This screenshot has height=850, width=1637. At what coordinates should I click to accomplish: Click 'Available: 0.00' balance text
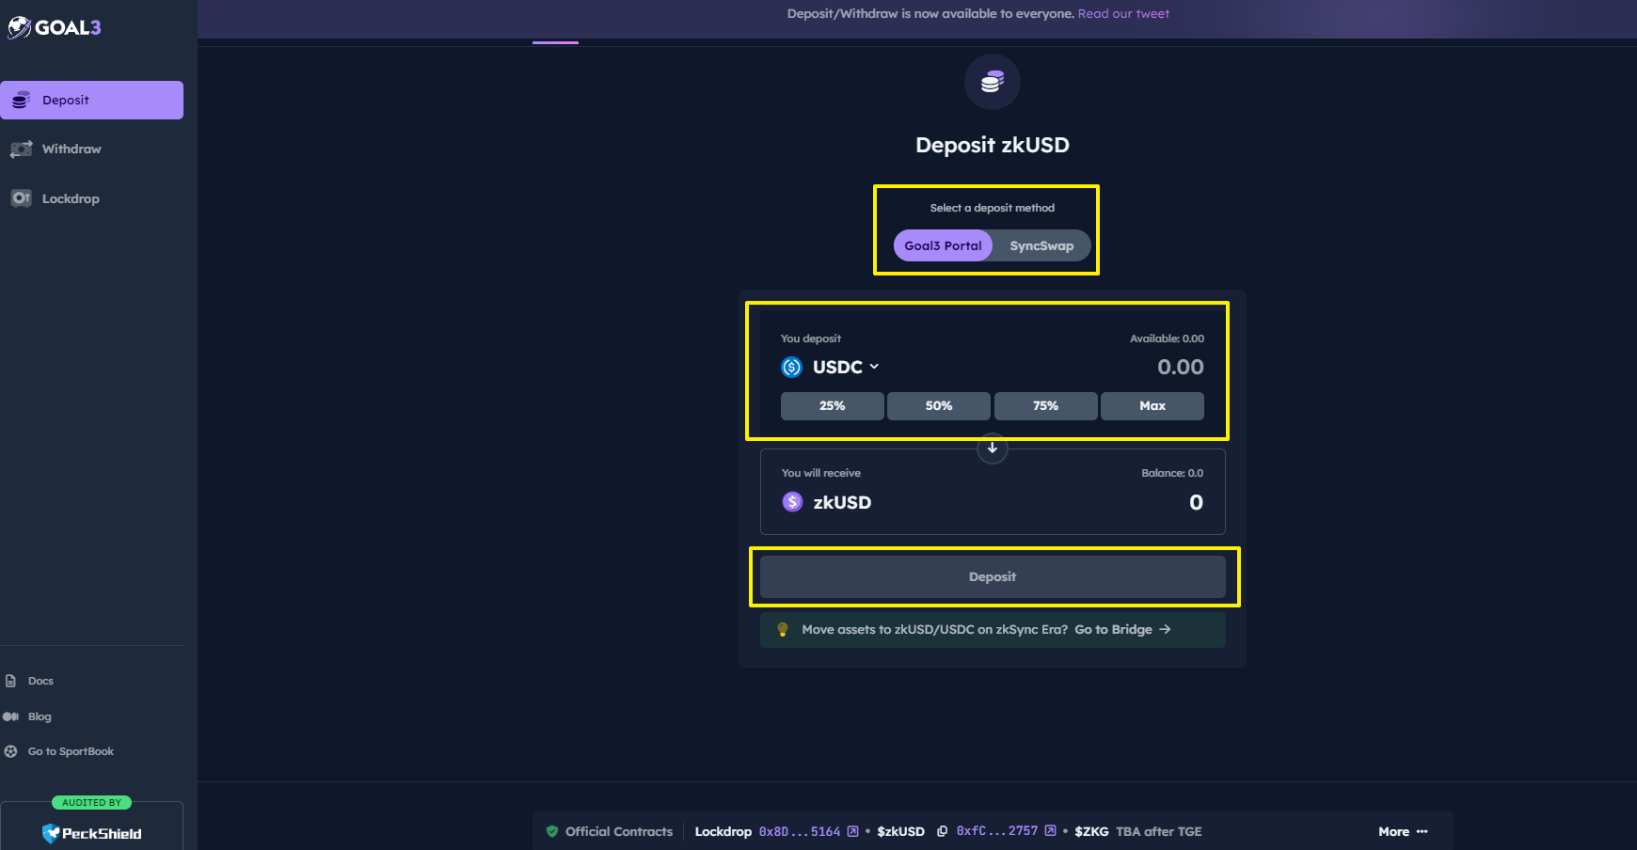[1167, 338]
